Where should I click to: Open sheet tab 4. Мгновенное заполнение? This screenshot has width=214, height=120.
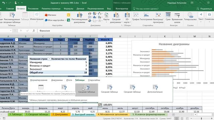(113, 115)
